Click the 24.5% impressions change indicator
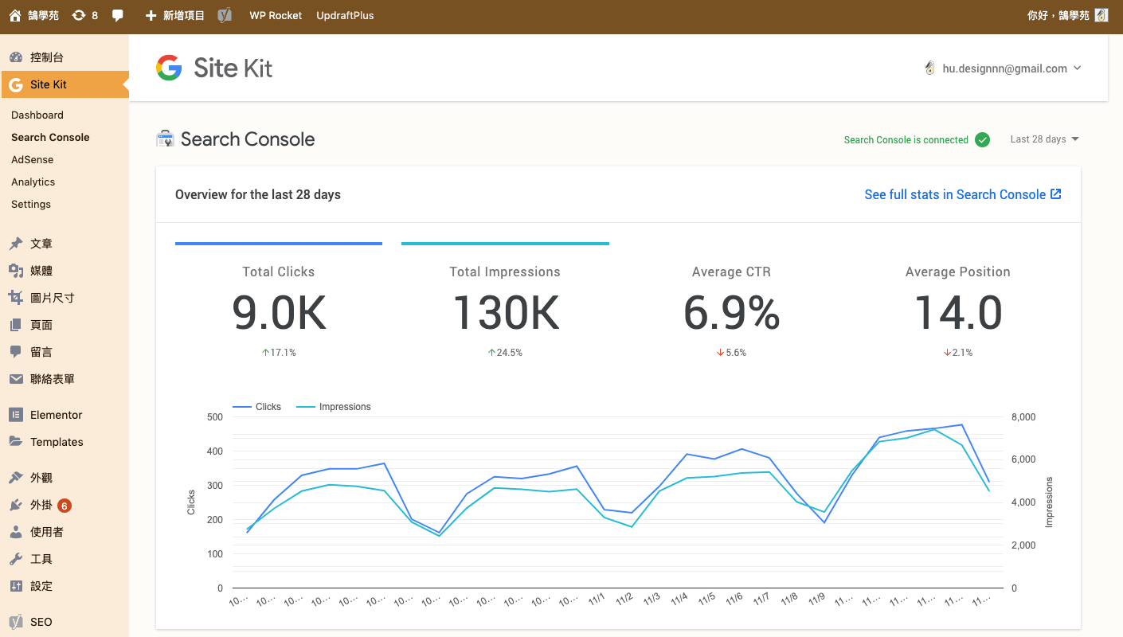 point(505,353)
